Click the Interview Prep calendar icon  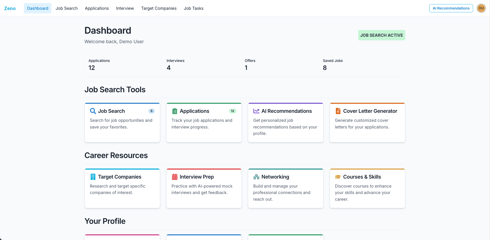[175, 177]
